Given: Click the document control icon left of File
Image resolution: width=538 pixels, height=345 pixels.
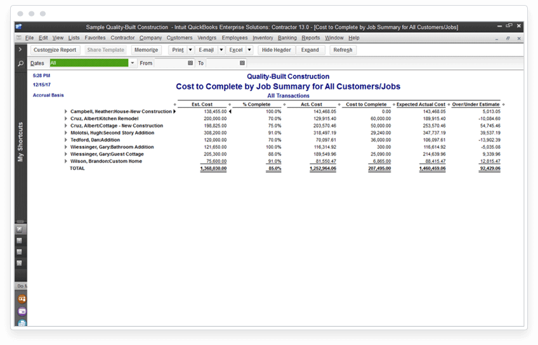Looking at the screenshot, I should point(19,37).
